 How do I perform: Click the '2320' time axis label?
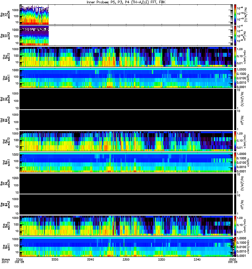coord(162,259)
